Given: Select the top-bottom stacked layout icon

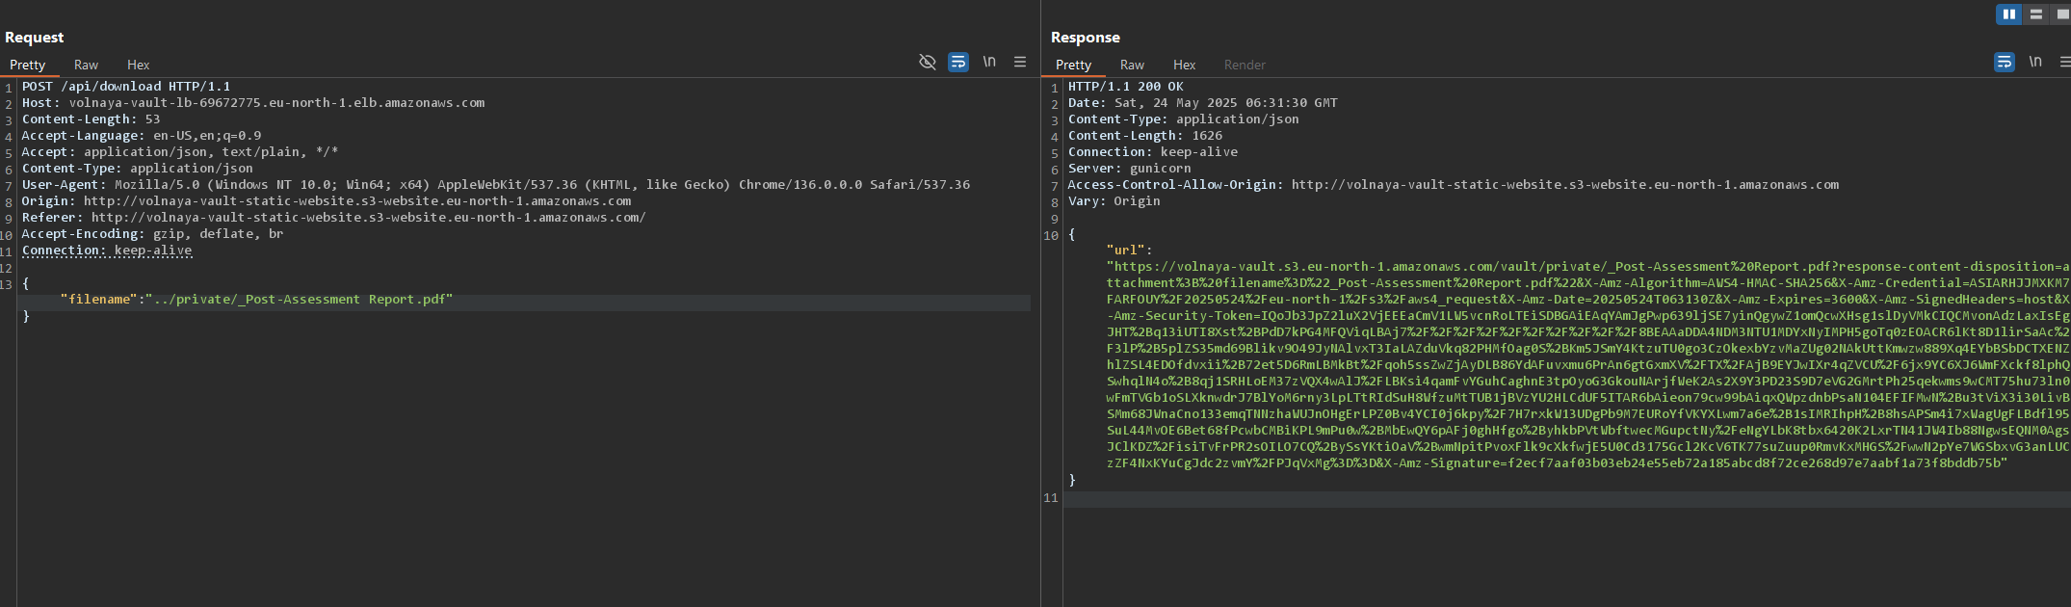Looking at the screenshot, I should click(x=2036, y=14).
